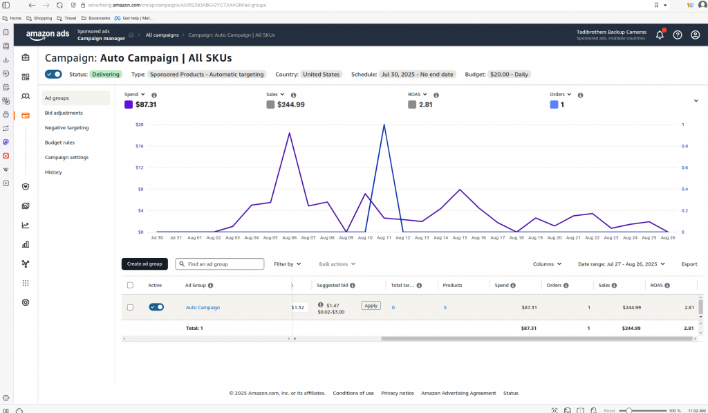This screenshot has height=413, width=708.
Task: Open notifications bell icon
Action: click(660, 35)
